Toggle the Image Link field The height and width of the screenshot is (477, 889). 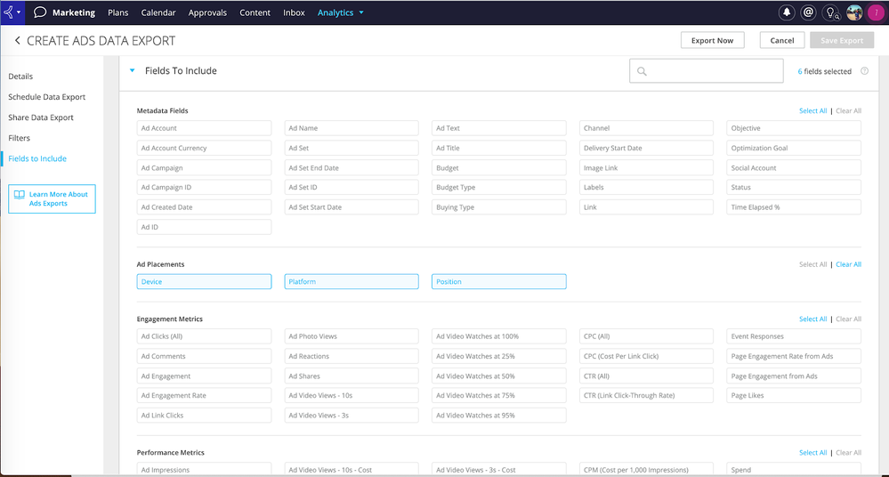(x=646, y=168)
